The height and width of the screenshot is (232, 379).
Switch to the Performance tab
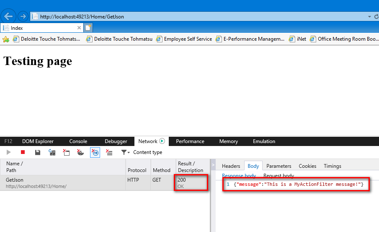pos(190,141)
